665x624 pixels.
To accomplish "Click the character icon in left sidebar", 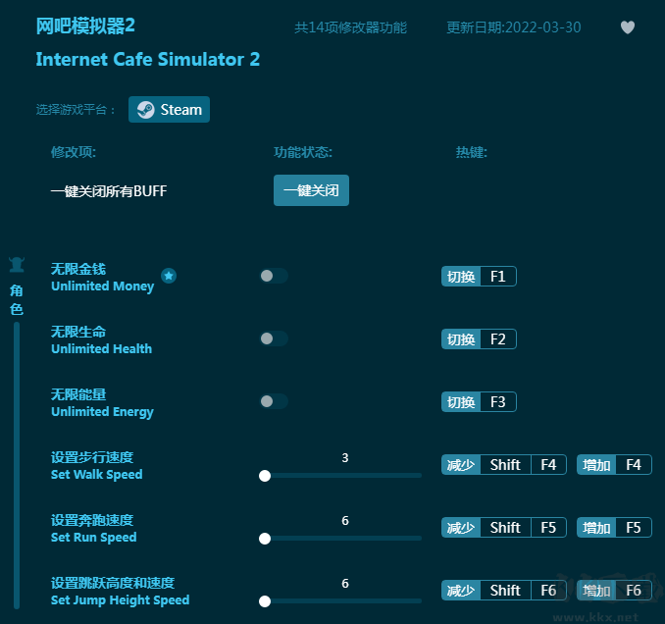I will click(16, 264).
